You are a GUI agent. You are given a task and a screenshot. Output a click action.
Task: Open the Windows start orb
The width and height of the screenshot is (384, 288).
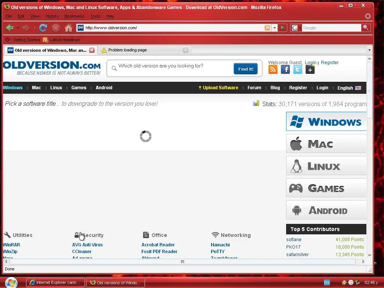point(11,283)
